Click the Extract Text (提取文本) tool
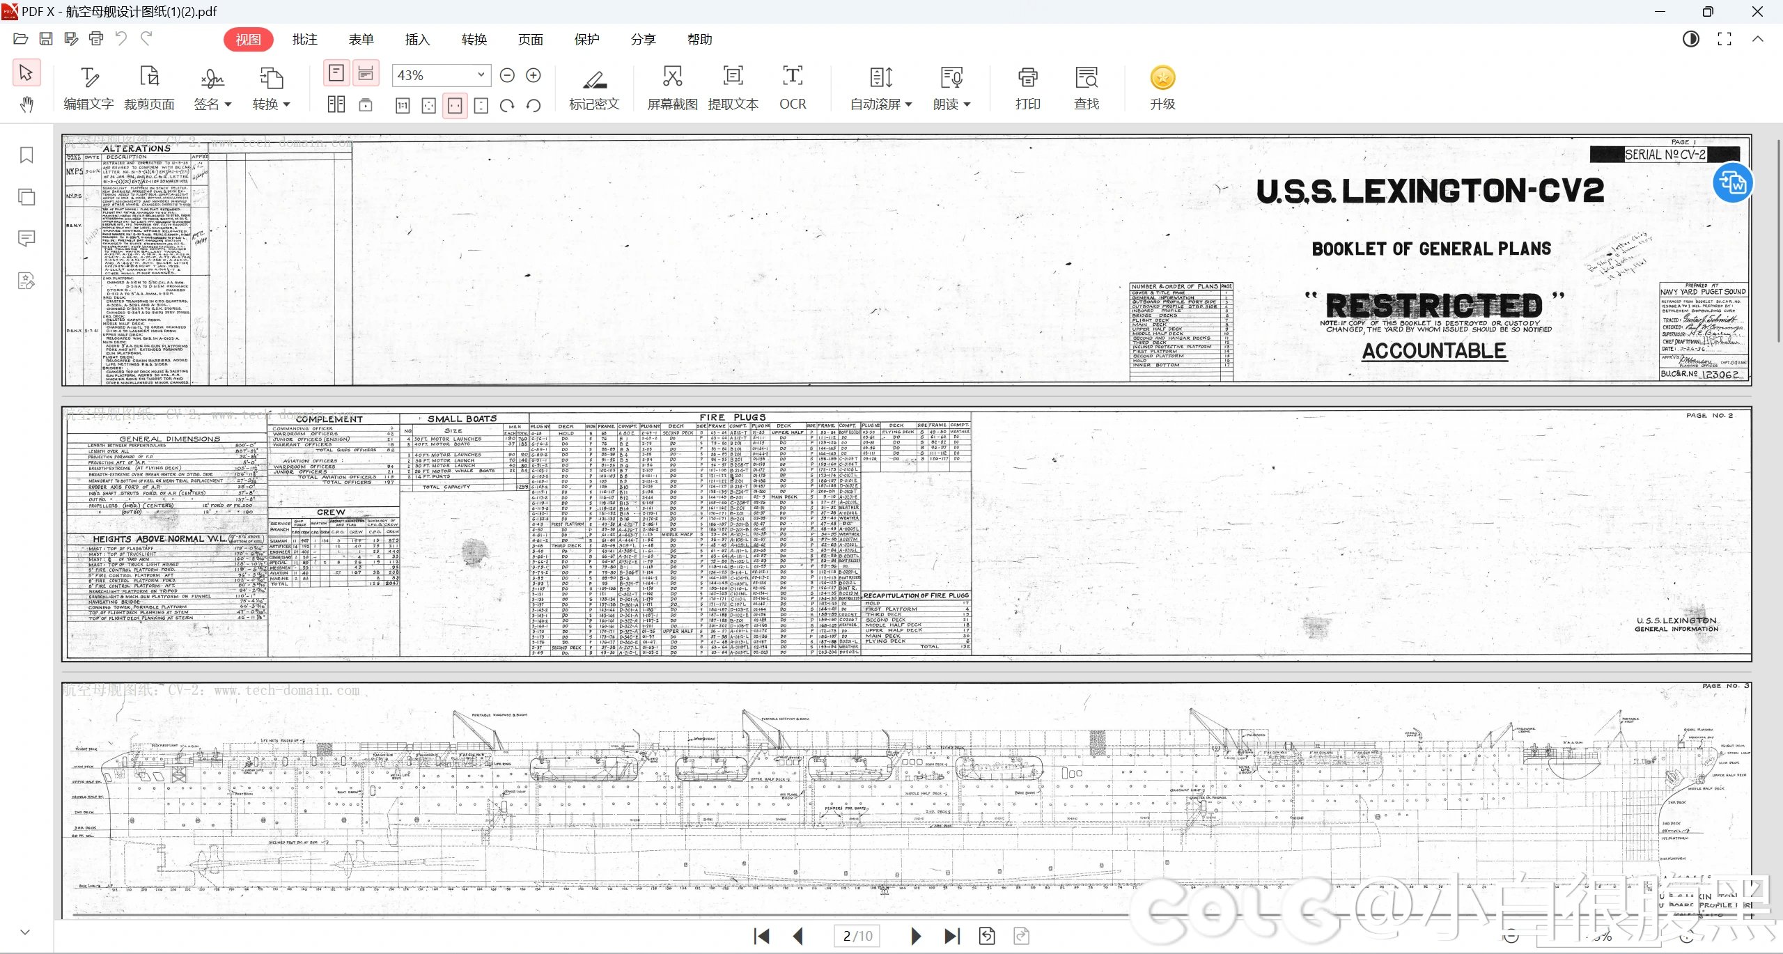 point(733,88)
